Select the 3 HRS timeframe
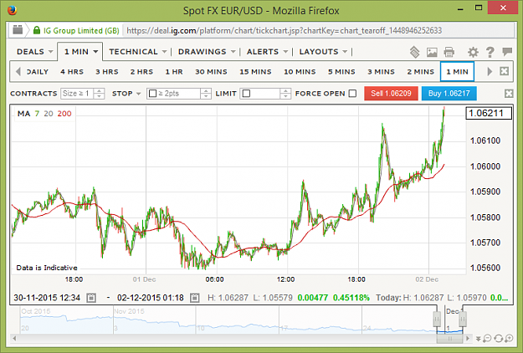The height and width of the screenshot is (353, 523). click(107, 72)
